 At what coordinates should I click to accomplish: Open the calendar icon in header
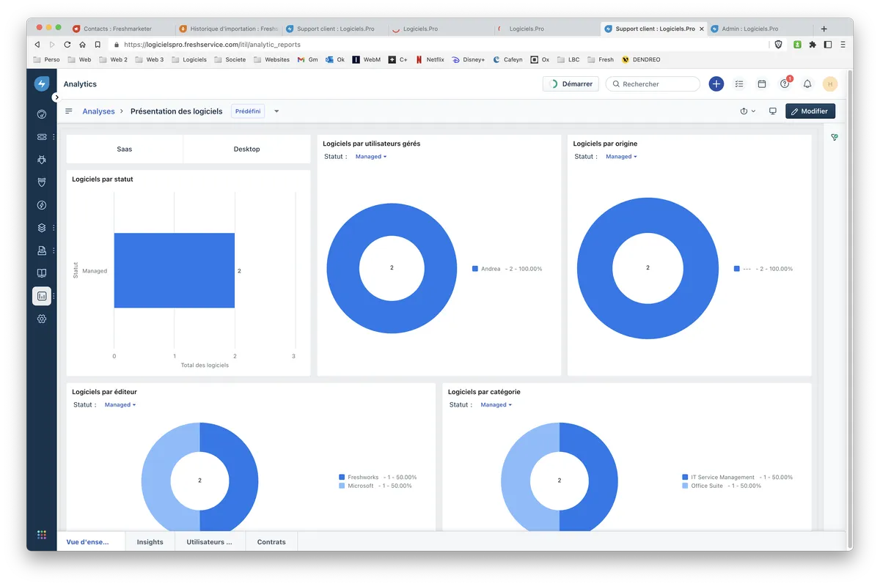coord(762,84)
